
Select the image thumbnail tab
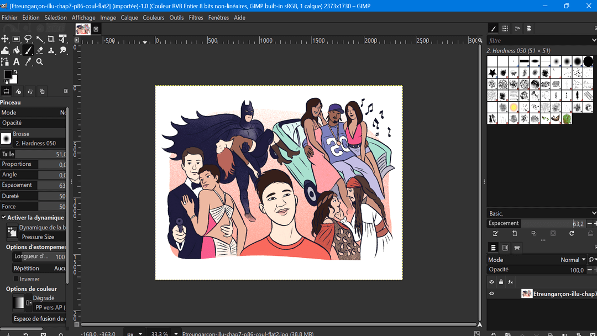coord(82,29)
